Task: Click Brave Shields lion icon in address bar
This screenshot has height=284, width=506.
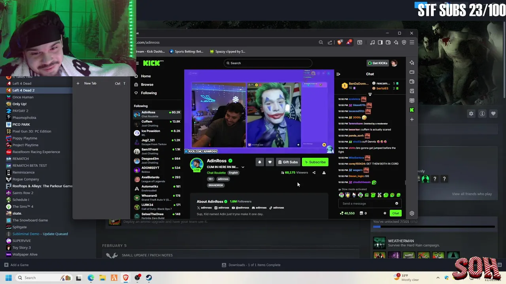Action: click(340, 42)
